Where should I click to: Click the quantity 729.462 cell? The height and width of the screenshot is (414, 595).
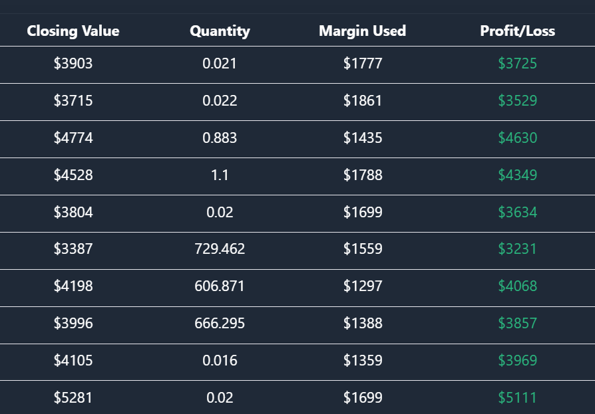tap(220, 249)
